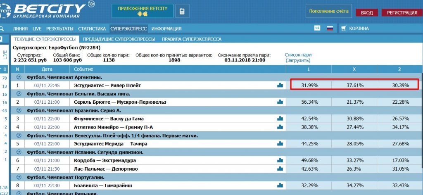The image size is (423, 195).
Task: Open the ЛИНИЯ menu
Action: pyautogui.click(x=20, y=29)
